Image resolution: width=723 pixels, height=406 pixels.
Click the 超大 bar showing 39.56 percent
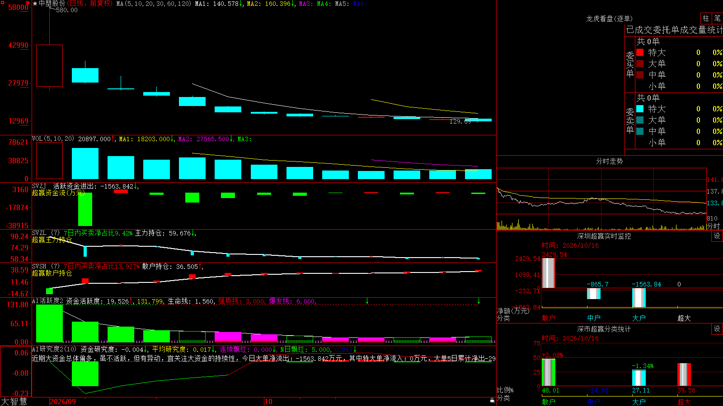click(684, 374)
